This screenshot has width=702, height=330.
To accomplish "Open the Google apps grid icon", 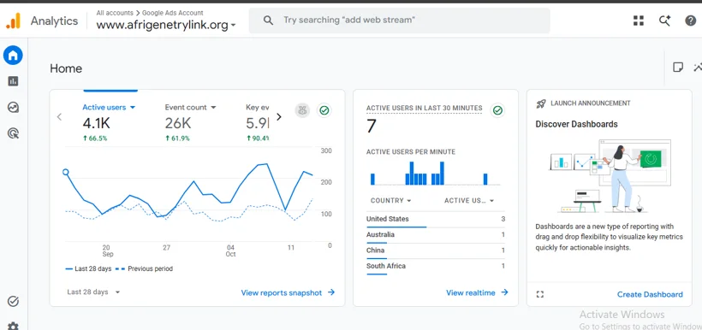I will 639,21.
